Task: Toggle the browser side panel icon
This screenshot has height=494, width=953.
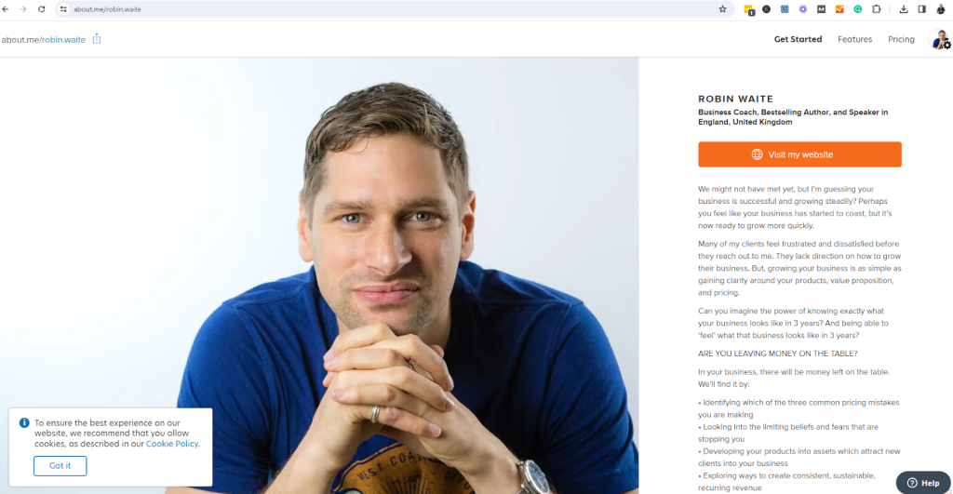Action: click(x=922, y=9)
